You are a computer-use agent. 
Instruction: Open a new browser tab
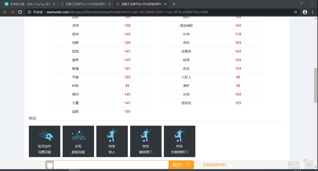[174, 4]
